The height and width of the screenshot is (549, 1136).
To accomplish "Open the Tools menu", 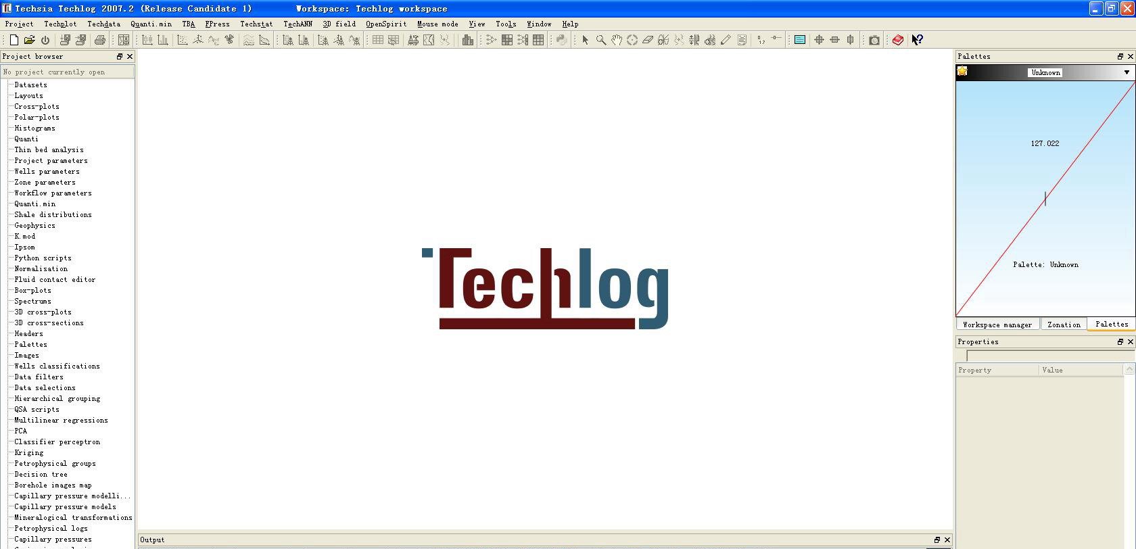I will point(506,24).
